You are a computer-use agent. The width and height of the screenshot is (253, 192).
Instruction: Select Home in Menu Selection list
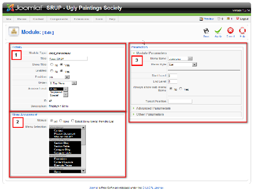point(65,171)
